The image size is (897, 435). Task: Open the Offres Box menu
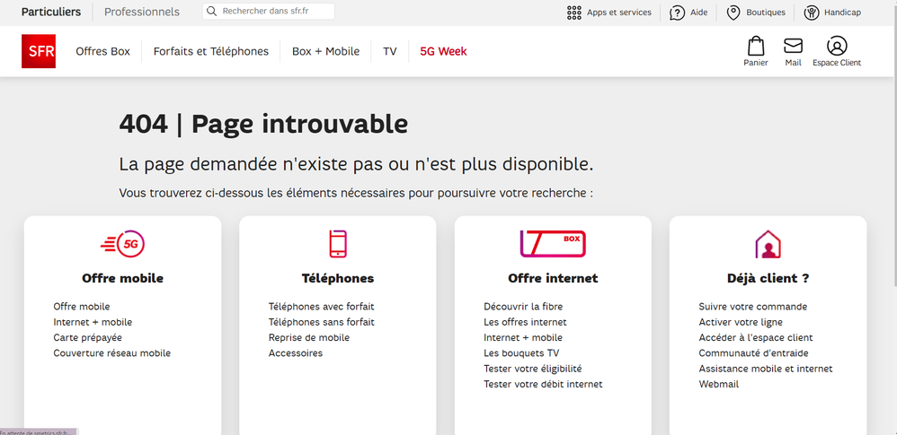pyautogui.click(x=103, y=51)
